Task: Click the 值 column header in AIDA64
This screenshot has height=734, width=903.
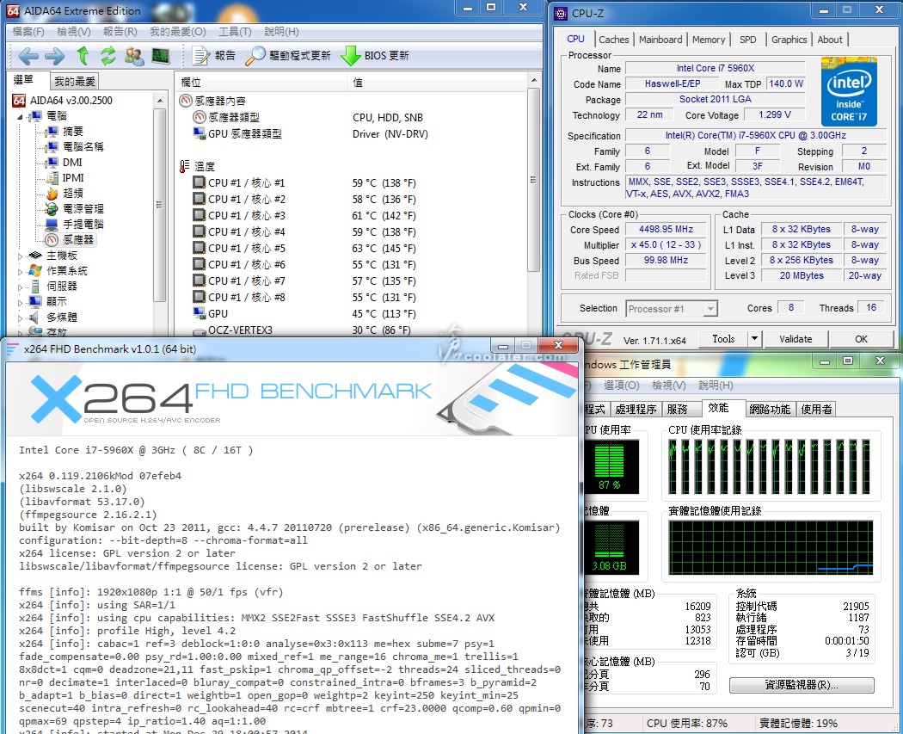Action: [437, 82]
